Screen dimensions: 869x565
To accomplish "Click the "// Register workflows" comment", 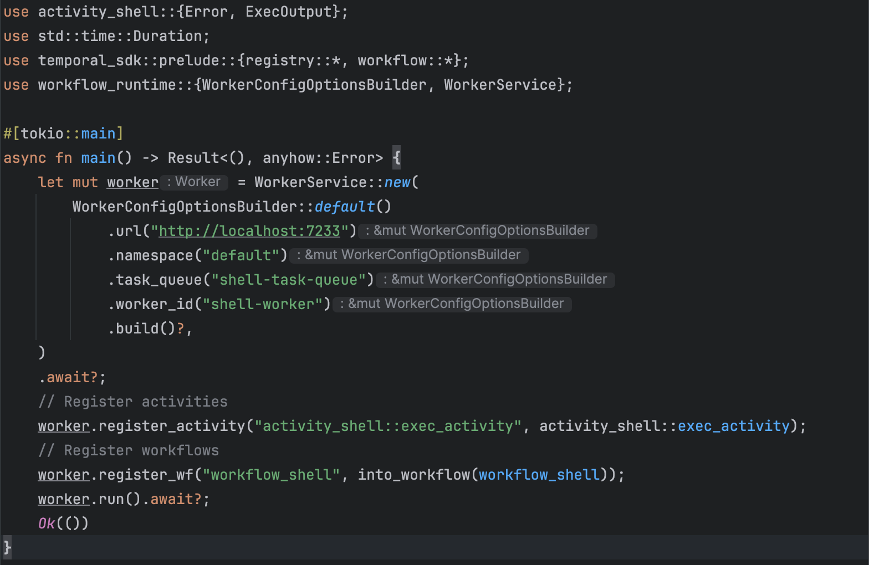I will 129,450.
